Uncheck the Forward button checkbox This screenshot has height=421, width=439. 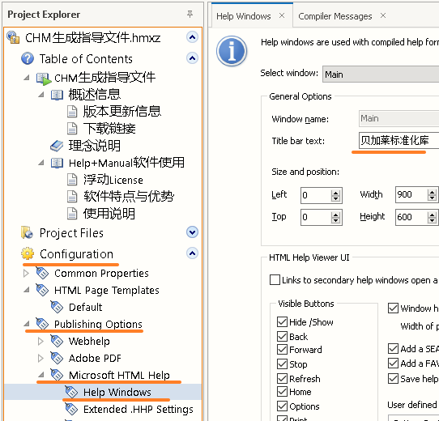282,349
